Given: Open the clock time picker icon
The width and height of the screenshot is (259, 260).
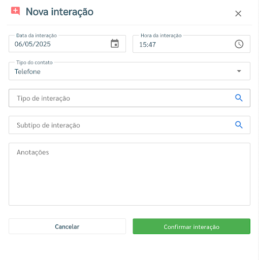Looking at the screenshot, I should [239, 44].
